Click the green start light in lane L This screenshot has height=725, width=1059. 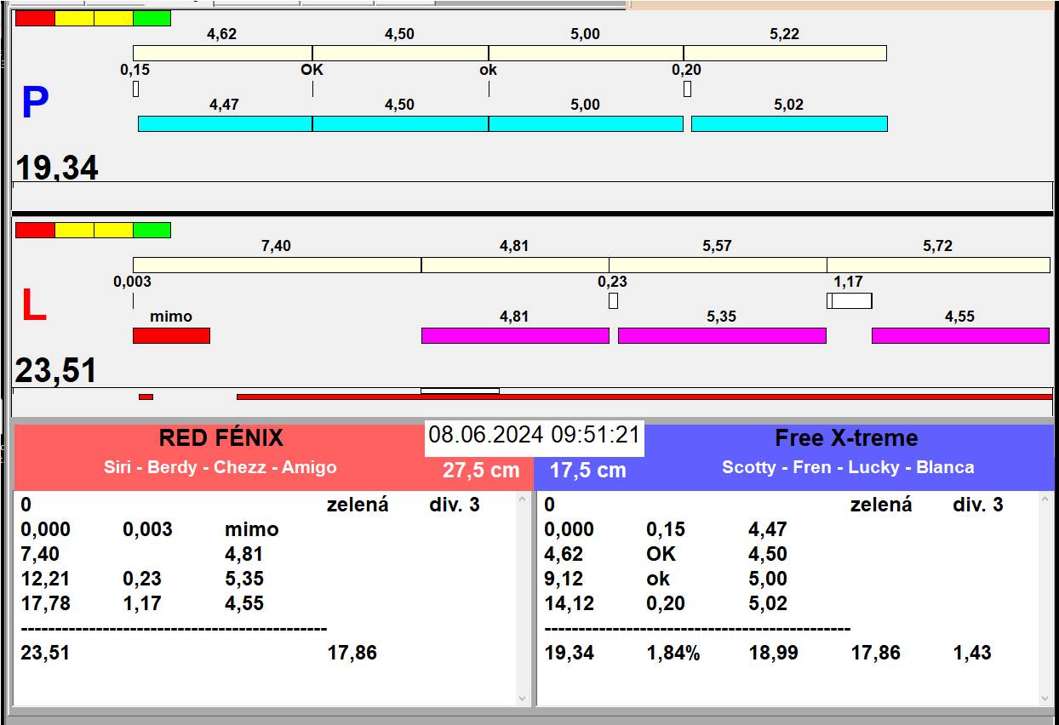click(x=152, y=230)
